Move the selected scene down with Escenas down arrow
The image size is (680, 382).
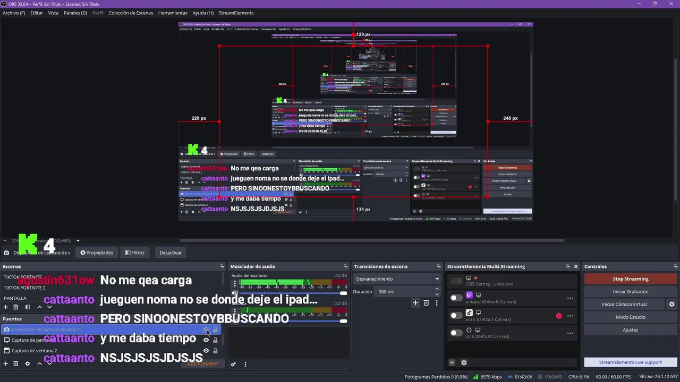click(49, 307)
